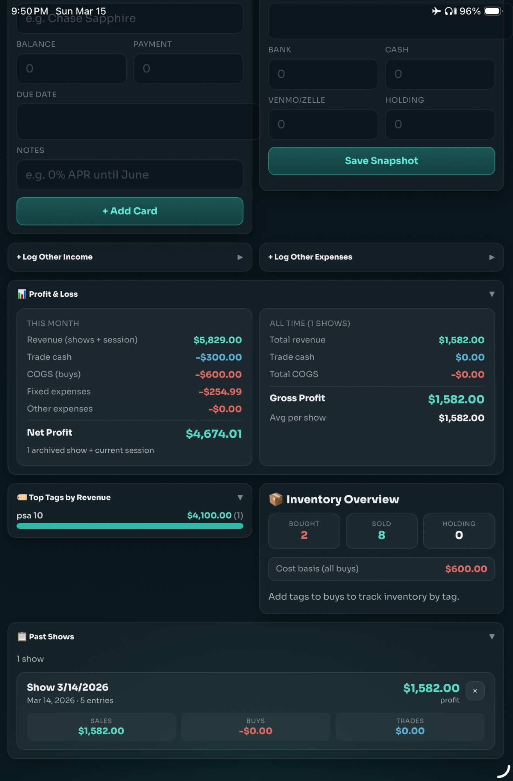Focus the Bank amount field

tap(323, 74)
